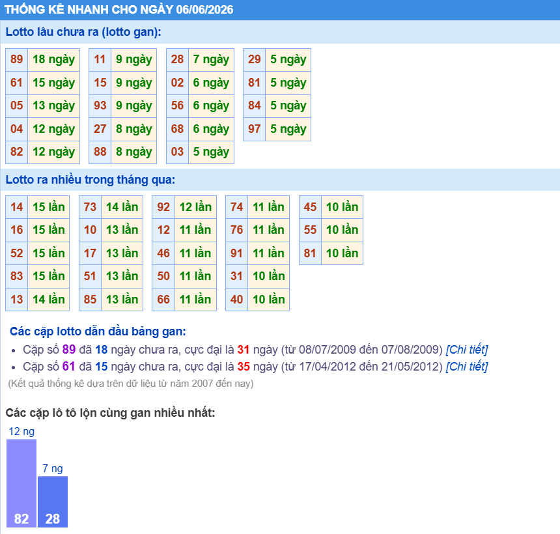Open Chi tiết link for pair 89

coord(466,349)
